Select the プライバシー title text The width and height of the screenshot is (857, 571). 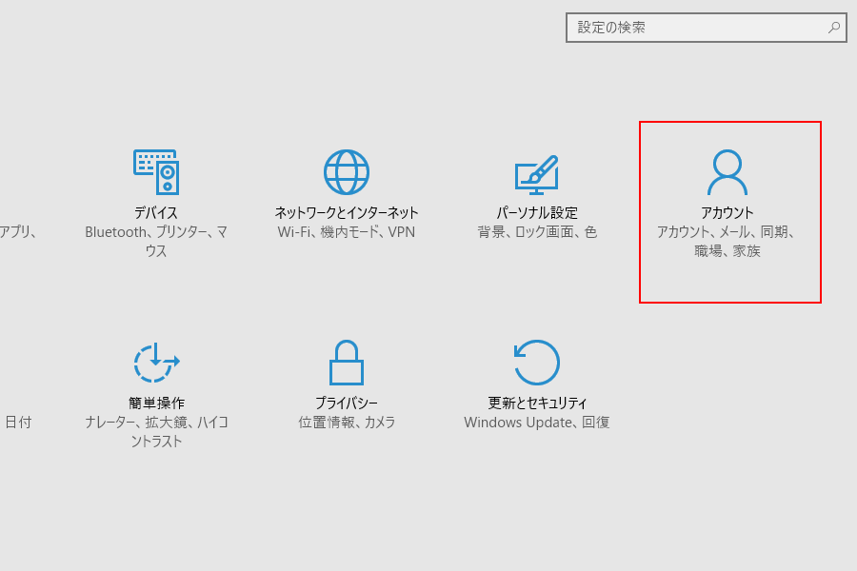pyautogui.click(x=347, y=404)
